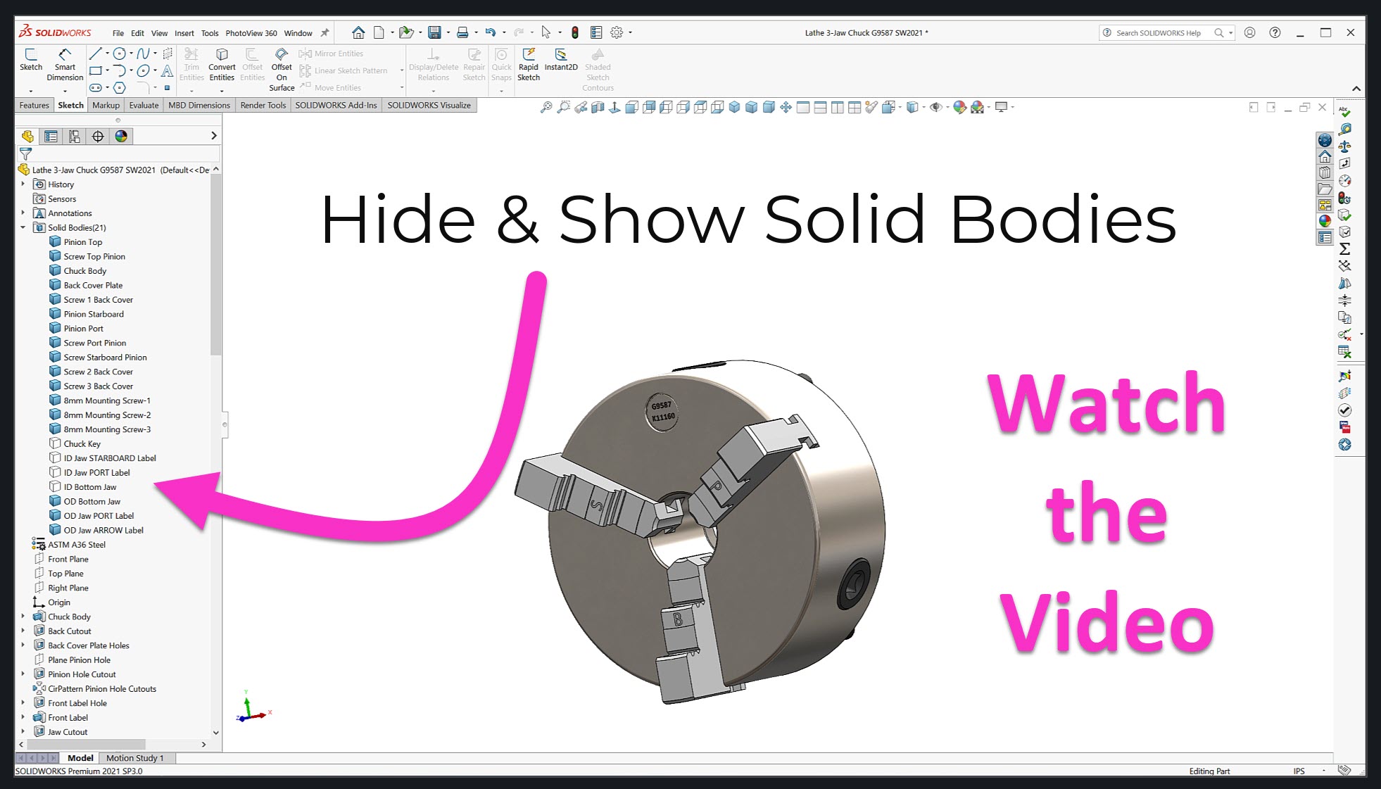Viewport: 1381px width, 789px height.
Task: Click the Home welcome icon
Action: [x=358, y=32]
